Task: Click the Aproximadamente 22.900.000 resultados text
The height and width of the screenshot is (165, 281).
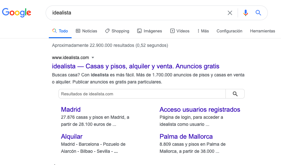Action: tap(110, 45)
